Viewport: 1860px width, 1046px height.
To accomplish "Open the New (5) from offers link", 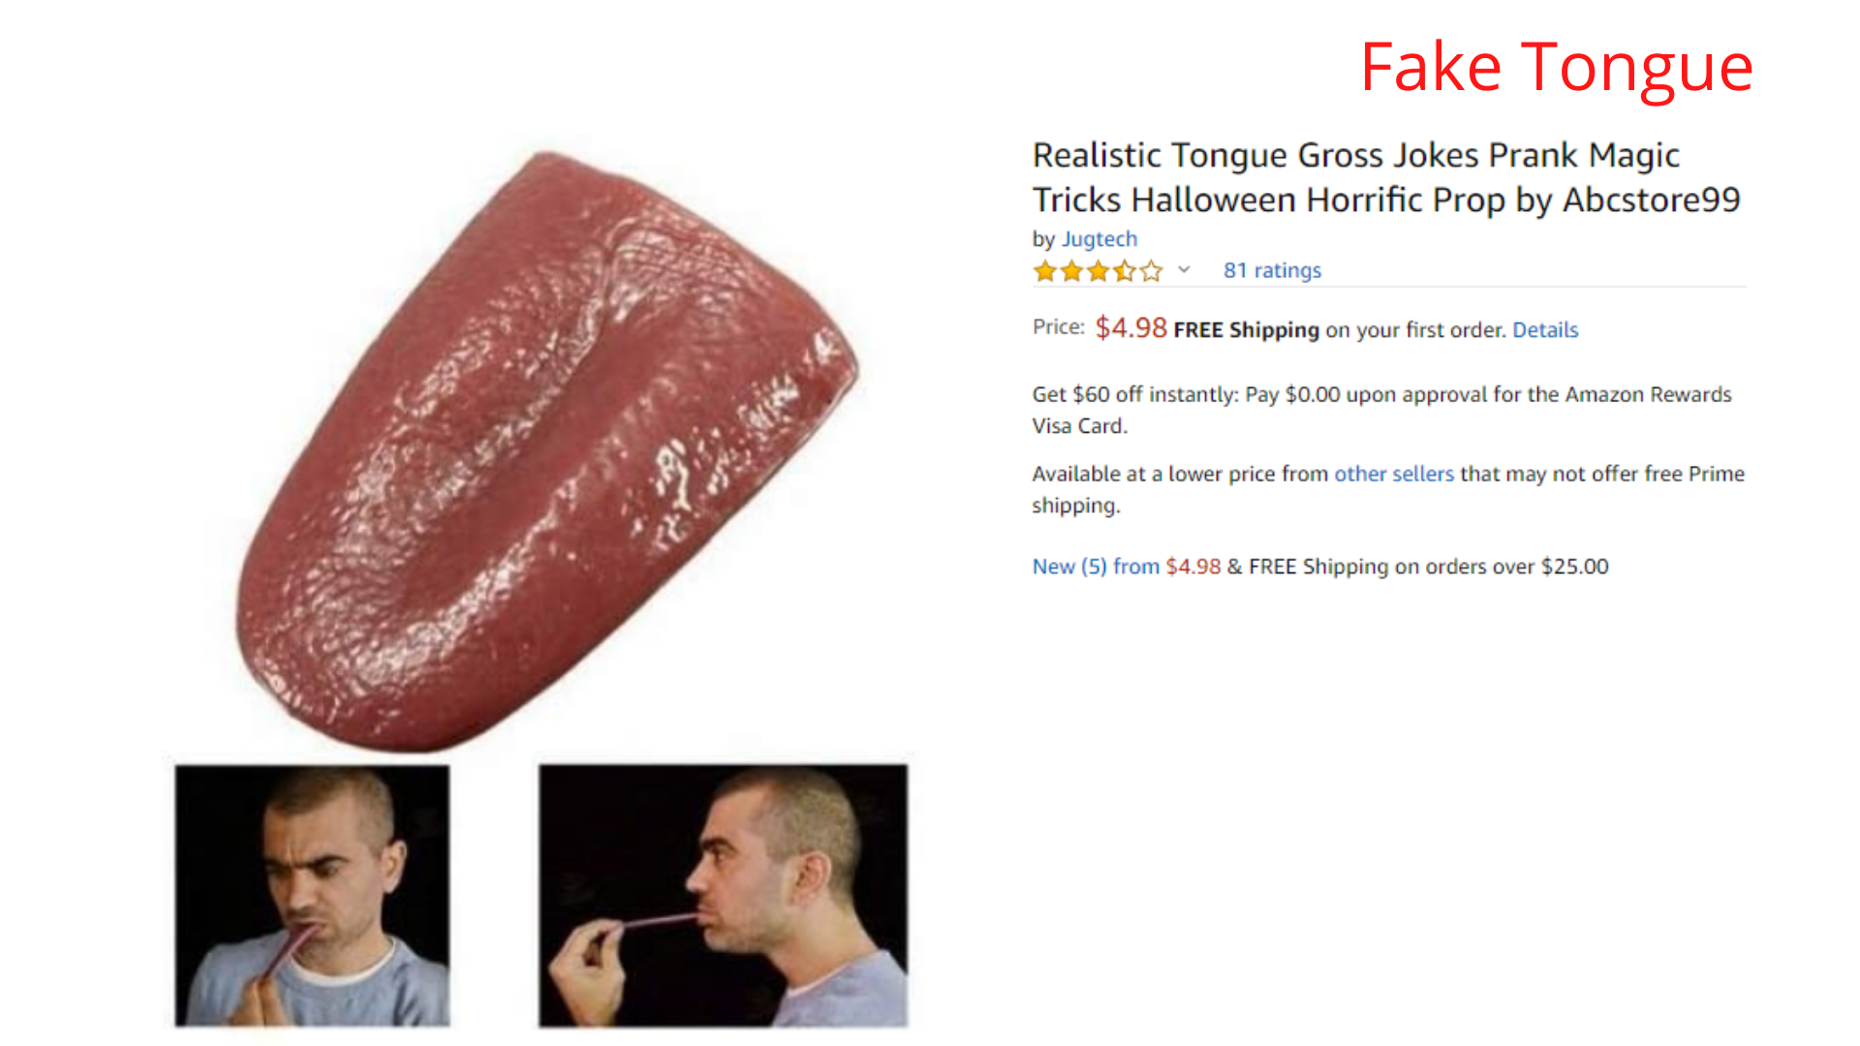I will click(x=1096, y=567).
